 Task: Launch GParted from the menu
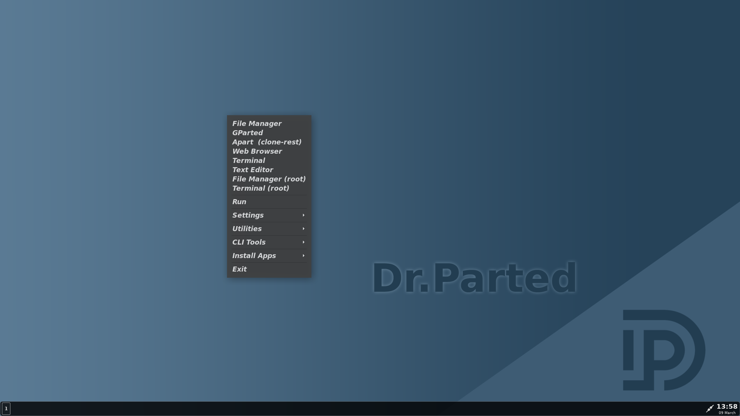[269, 133]
